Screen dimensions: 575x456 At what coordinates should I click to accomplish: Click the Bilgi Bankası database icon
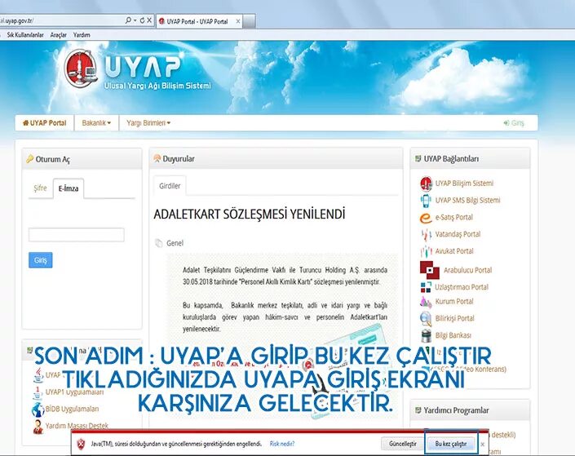coord(426,335)
